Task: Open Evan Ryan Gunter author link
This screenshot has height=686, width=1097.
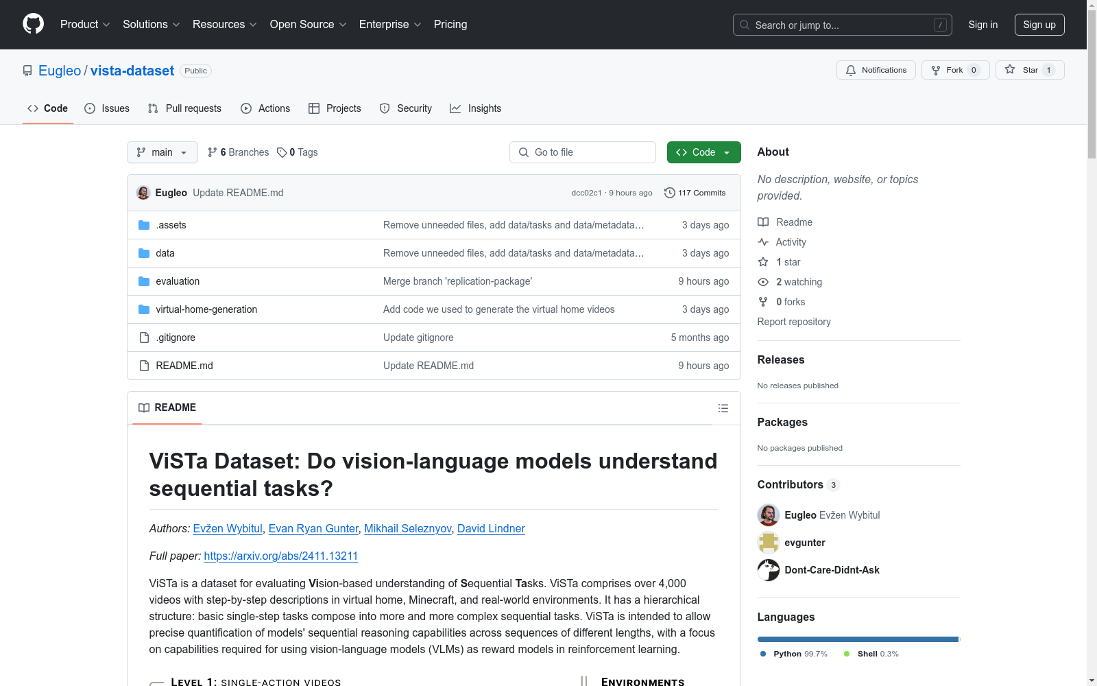Action: coord(313,528)
